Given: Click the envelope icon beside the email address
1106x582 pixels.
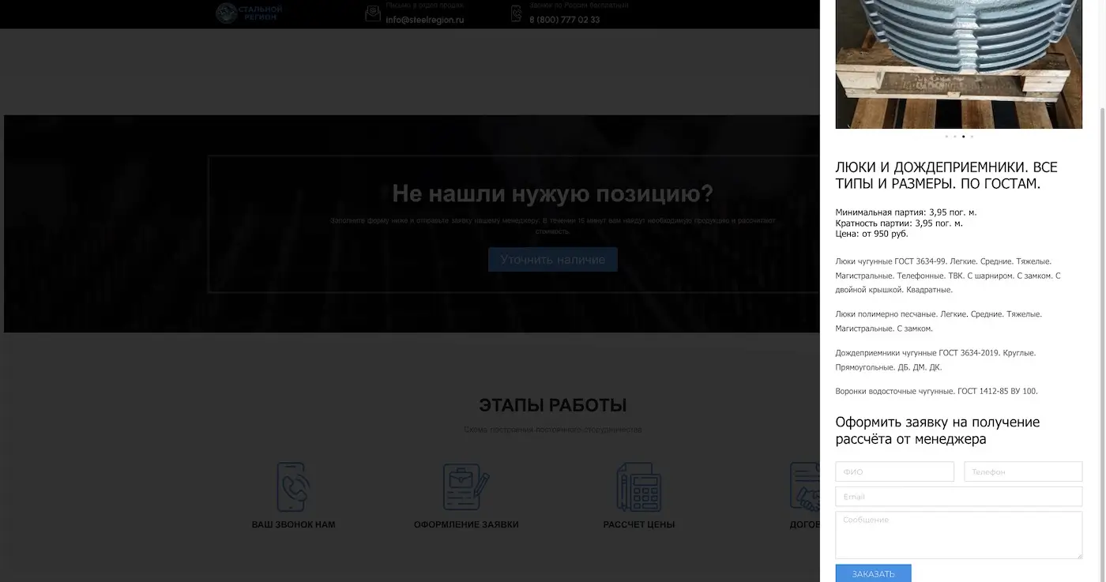Looking at the screenshot, I should point(373,13).
